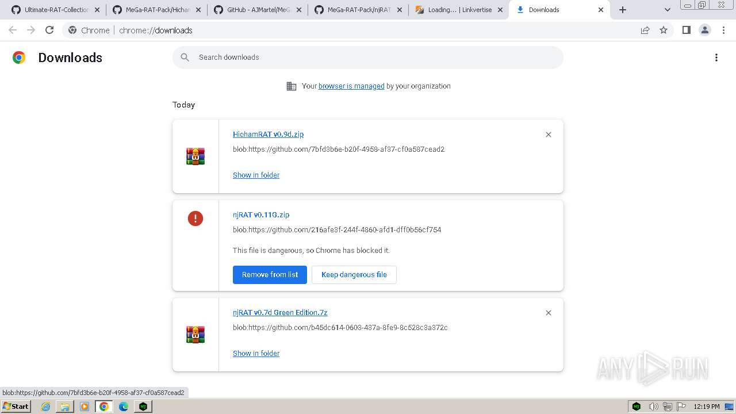Click the HichamRAT blob github URL text
Viewport: 736px width, 414px height.
pyautogui.click(x=339, y=149)
